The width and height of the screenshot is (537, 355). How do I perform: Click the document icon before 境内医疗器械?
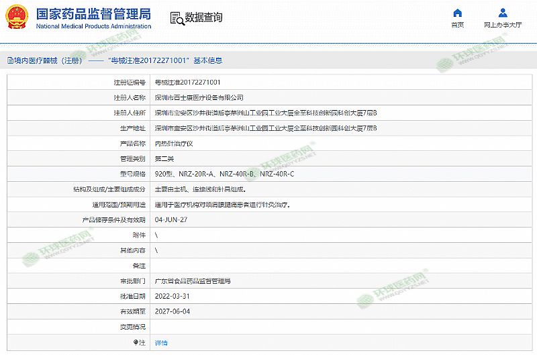tap(9, 60)
